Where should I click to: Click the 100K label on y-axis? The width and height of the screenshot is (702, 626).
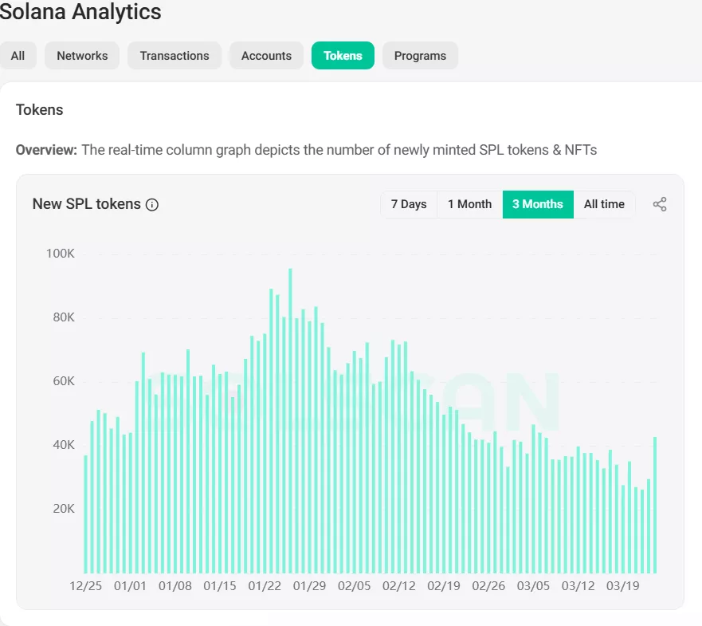pyautogui.click(x=60, y=254)
